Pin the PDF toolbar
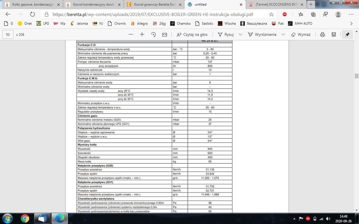The image size is (359, 224). [x=347, y=34]
